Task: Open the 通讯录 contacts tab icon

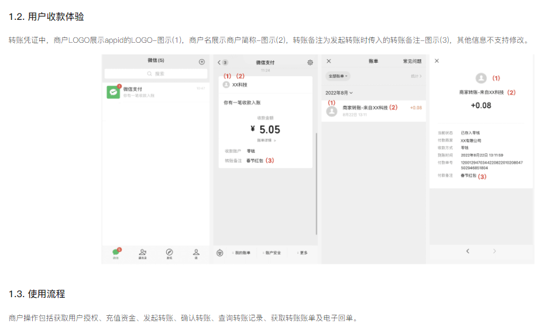Action: [142, 252]
